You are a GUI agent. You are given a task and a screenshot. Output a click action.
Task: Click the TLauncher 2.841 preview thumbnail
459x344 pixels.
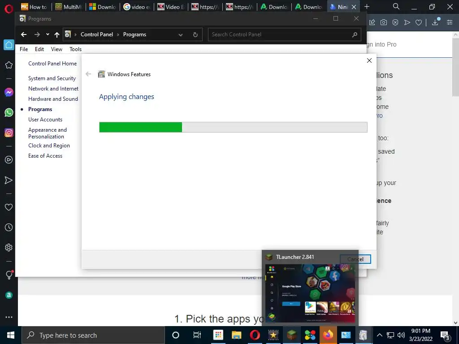pos(310,293)
